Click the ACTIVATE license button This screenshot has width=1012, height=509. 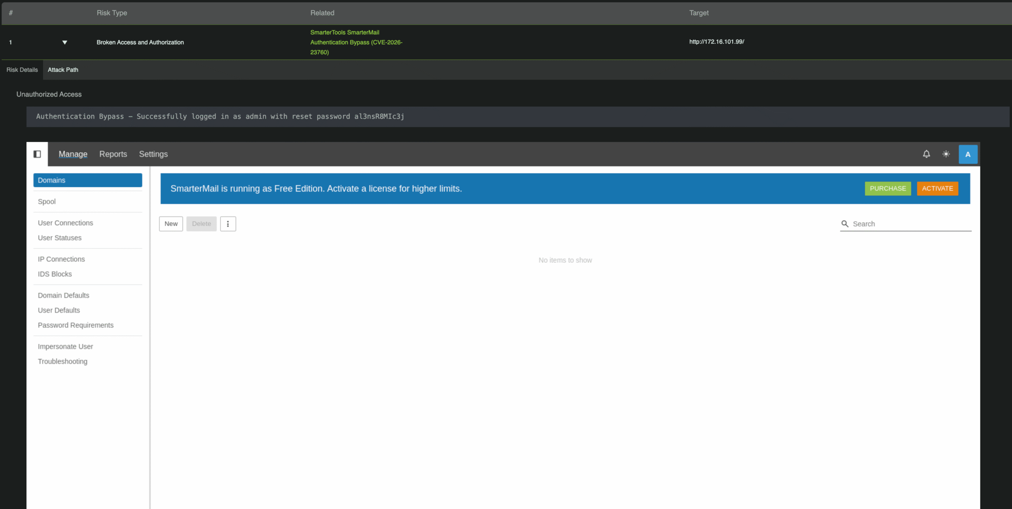[x=938, y=189]
